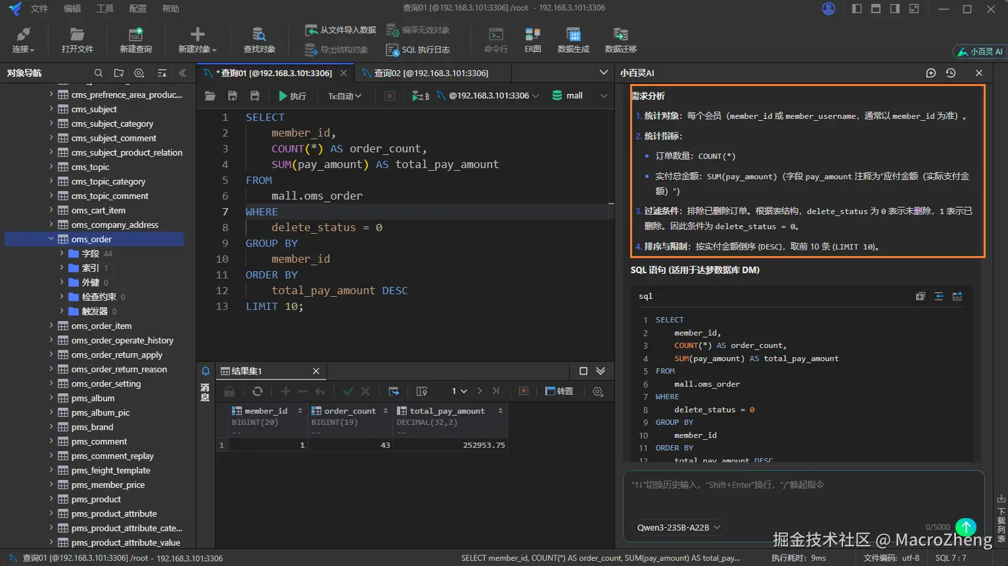Click the 新建对象 plus icon
Screen dimensions: 1008x566
pos(197,34)
